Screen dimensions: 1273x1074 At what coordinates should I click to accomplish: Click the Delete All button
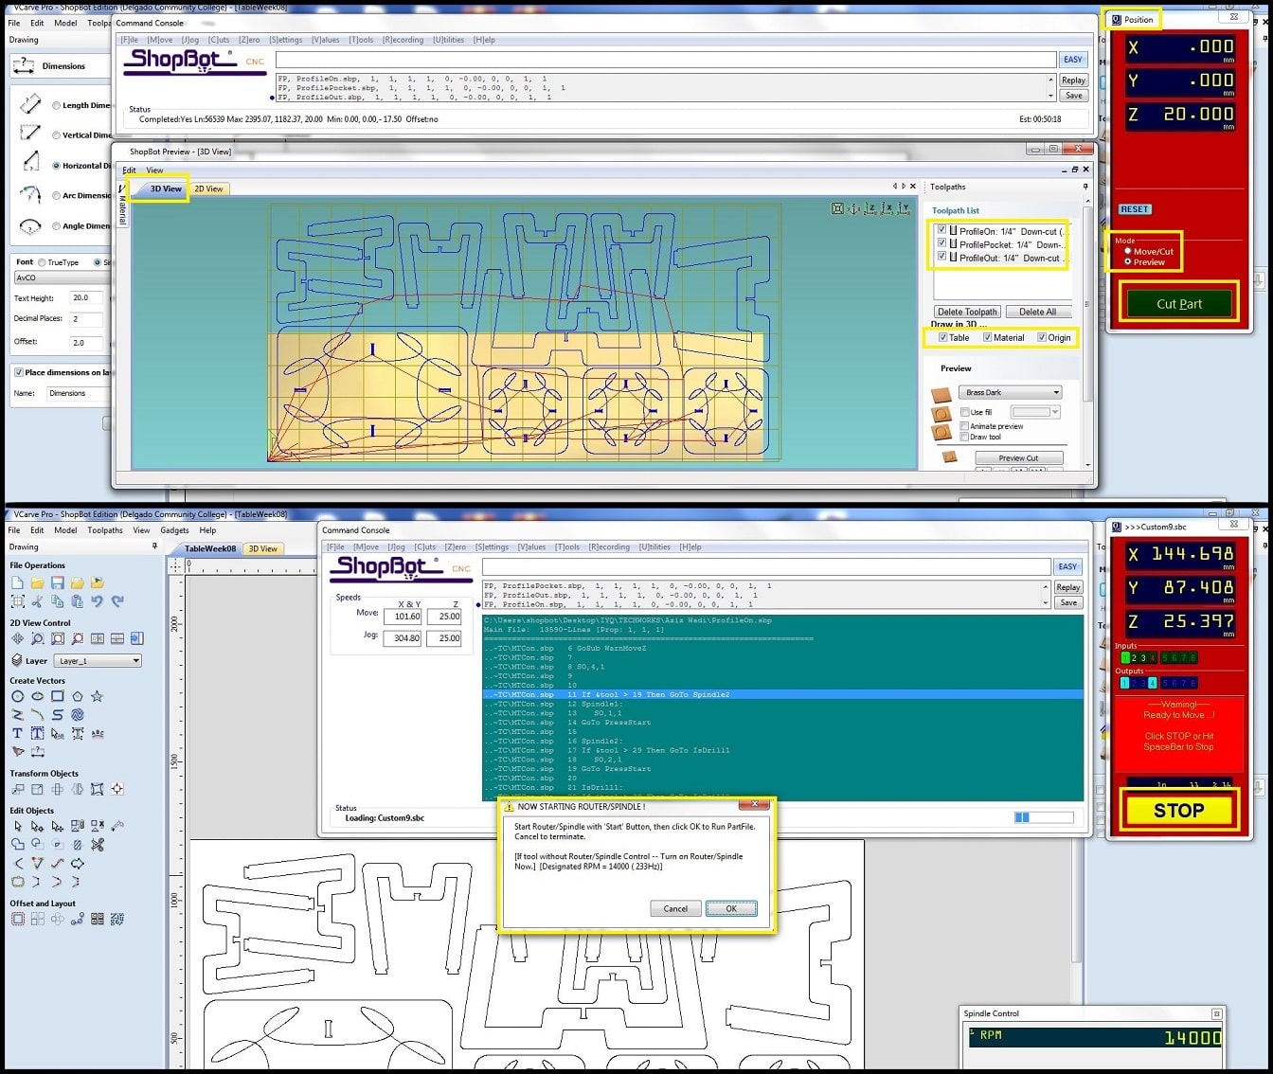(1038, 312)
